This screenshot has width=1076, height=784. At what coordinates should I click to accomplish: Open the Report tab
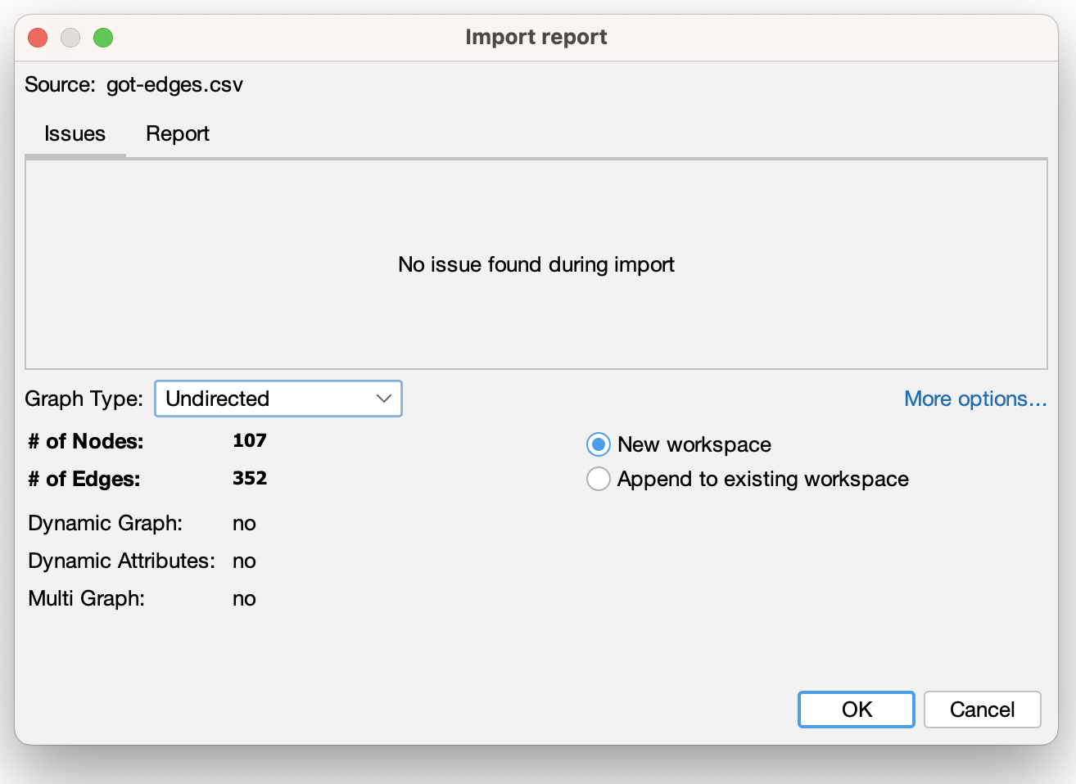pyautogui.click(x=177, y=134)
